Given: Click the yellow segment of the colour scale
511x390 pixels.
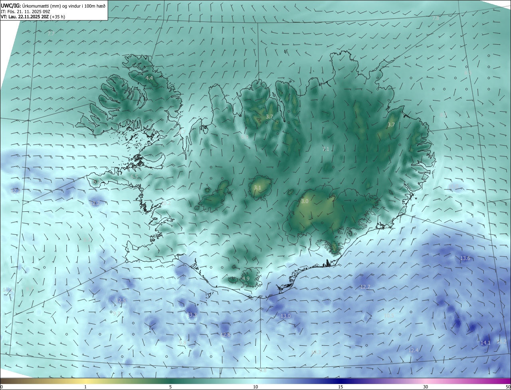Looking at the screenshot, I should click(x=86, y=381).
